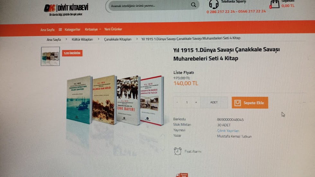Click the product search input field

tap(150, 6)
